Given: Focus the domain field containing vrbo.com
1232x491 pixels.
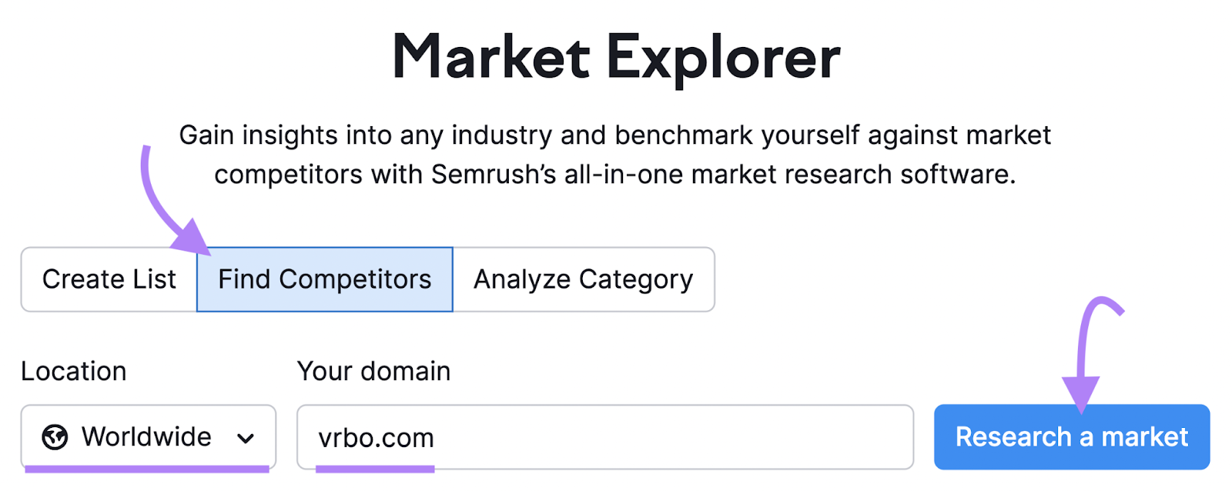Looking at the screenshot, I should click(604, 437).
